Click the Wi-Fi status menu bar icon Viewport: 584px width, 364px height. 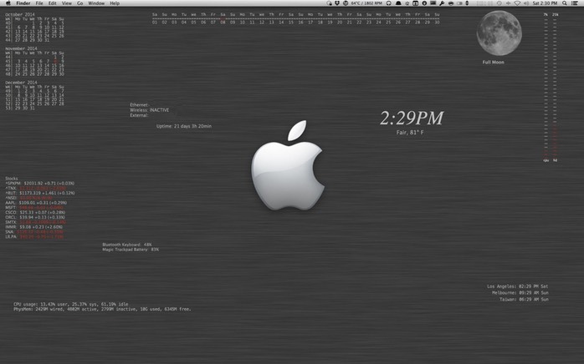click(x=517, y=3)
